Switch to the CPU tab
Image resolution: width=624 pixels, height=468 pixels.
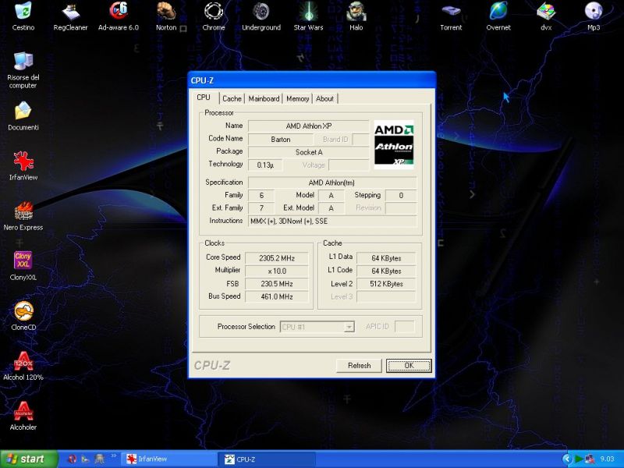coord(204,97)
